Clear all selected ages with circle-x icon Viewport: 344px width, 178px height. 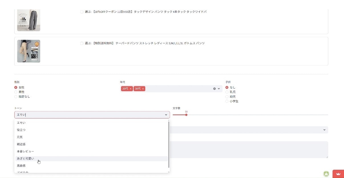pos(215,89)
